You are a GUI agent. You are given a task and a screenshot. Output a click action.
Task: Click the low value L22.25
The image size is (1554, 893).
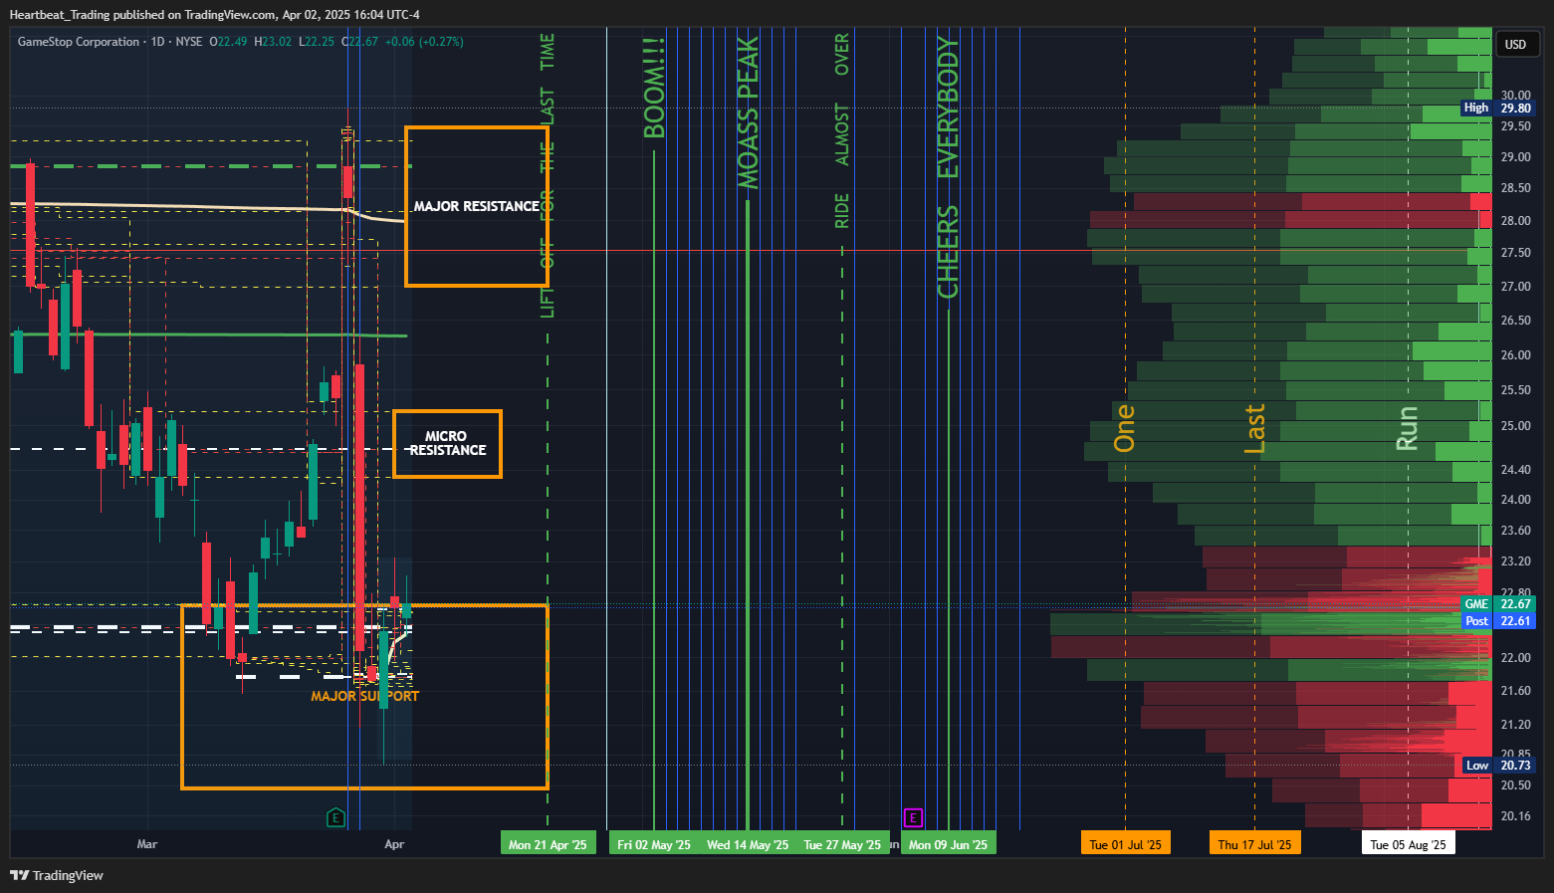317,42
